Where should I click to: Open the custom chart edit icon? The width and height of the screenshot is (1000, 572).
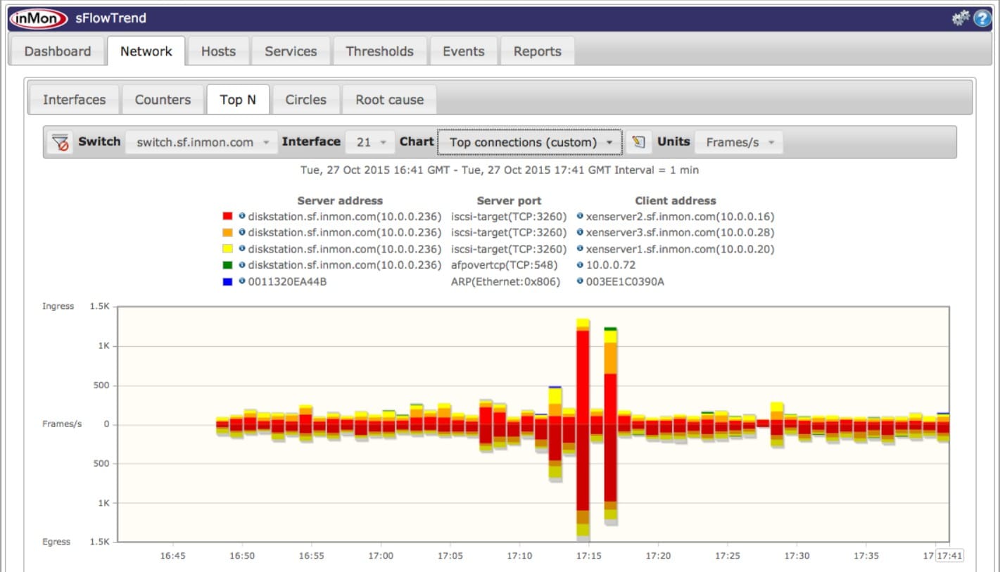pos(638,142)
